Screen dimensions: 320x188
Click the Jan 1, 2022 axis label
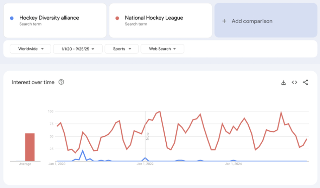point(145,164)
